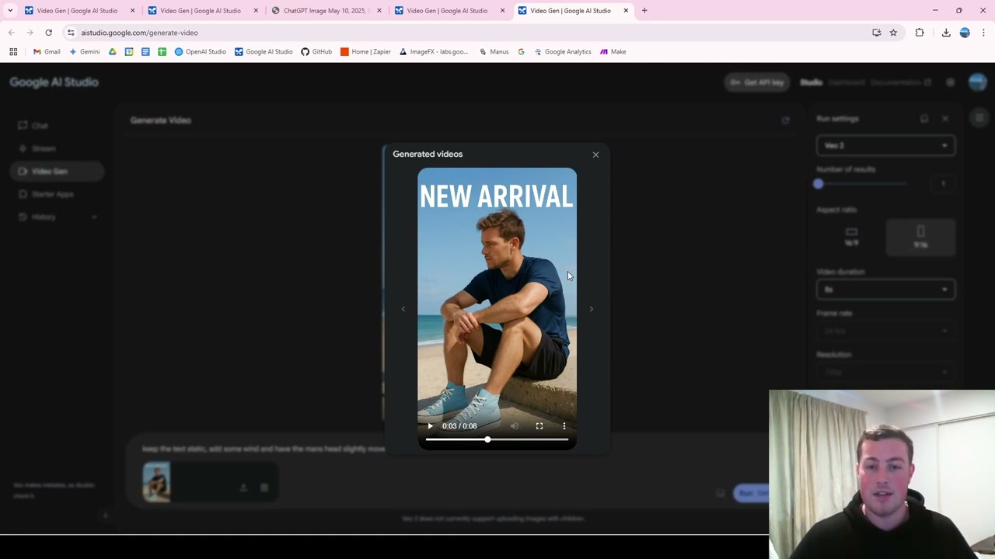Image resolution: width=995 pixels, height=559 pixels.
Task: Open the Gemini bookmark
Action: click(85, 52)
